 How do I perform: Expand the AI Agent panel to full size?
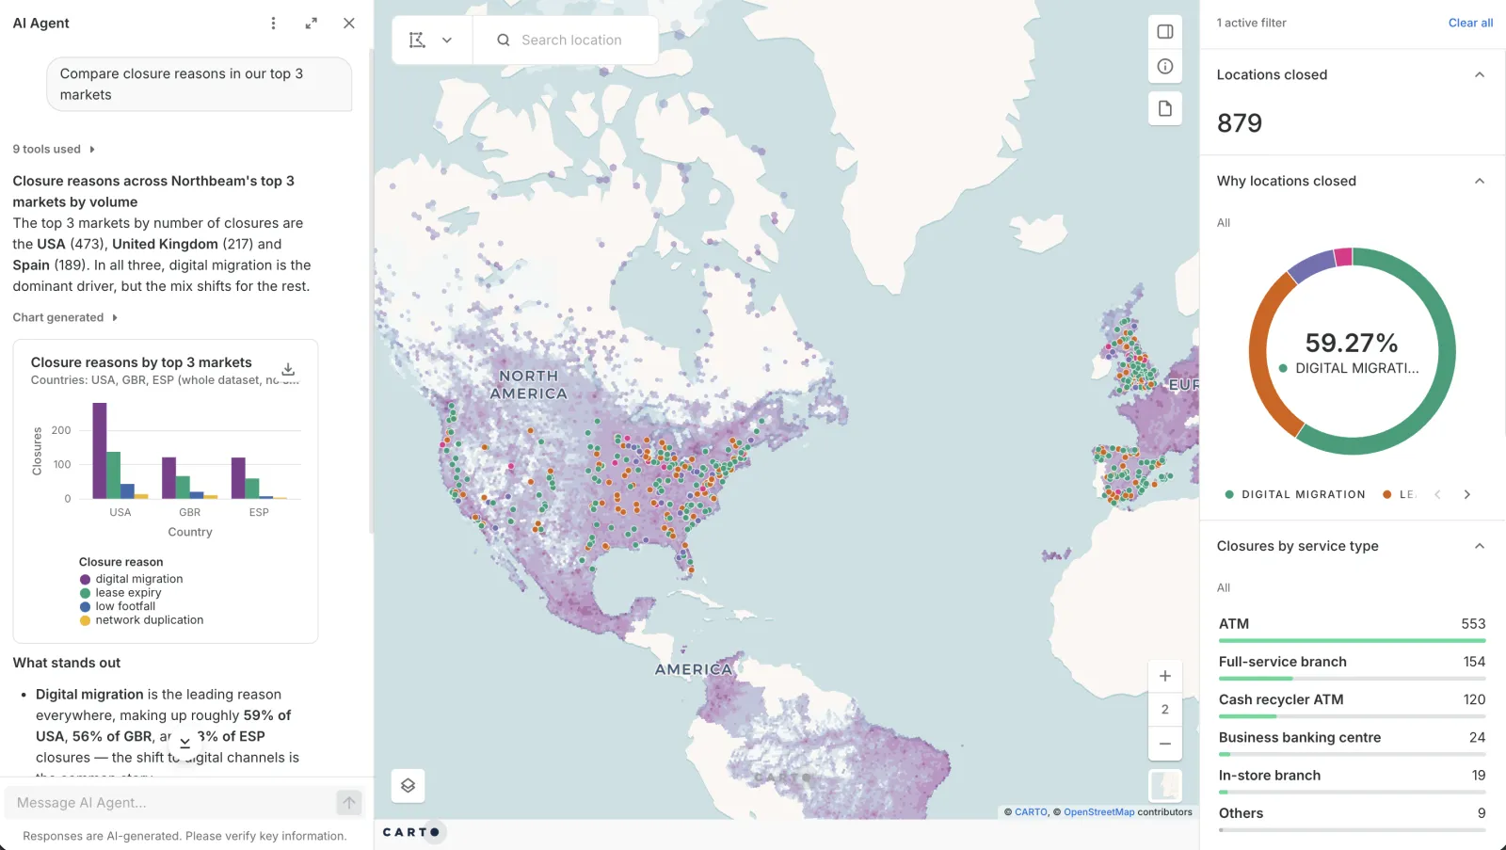point(312,24)
